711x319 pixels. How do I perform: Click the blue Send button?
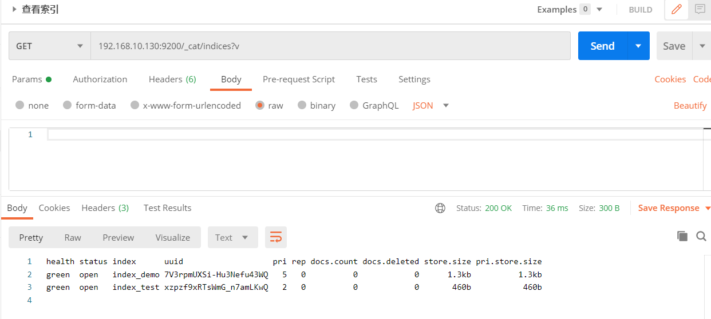[602, 46]
